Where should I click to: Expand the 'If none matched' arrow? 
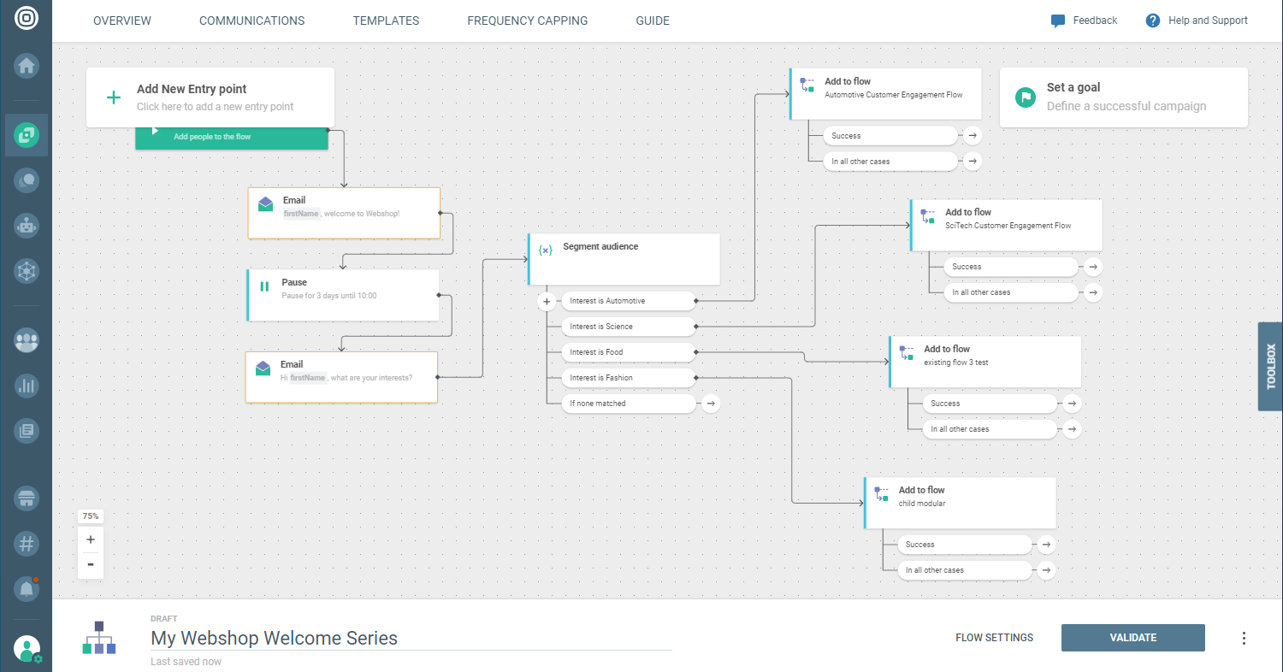pyautogui.click(x=711, y=404)
